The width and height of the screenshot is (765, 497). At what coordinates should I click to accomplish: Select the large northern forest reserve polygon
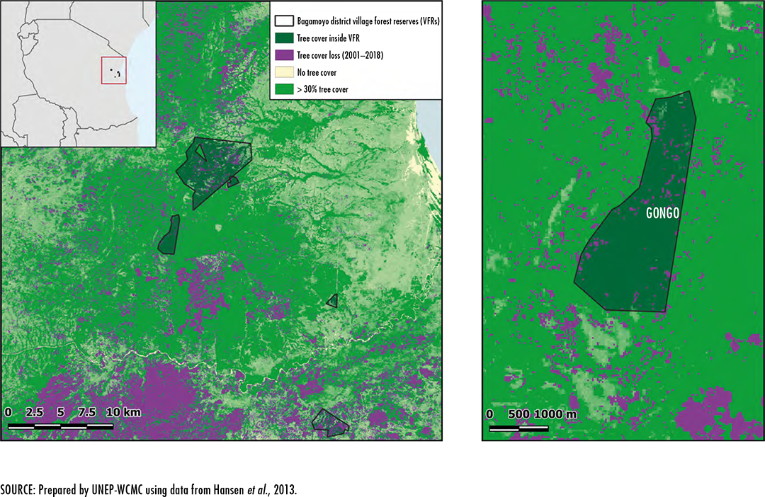click(212, 166)
